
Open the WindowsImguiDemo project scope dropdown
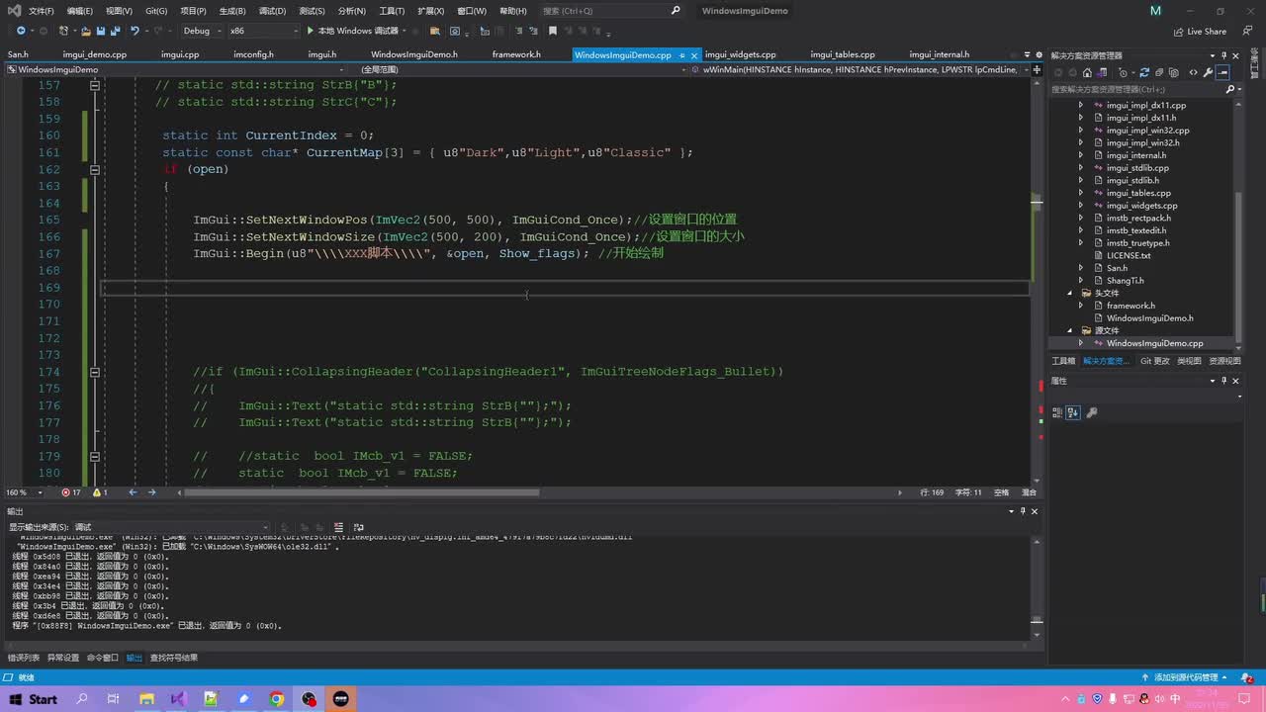[175, 70]
